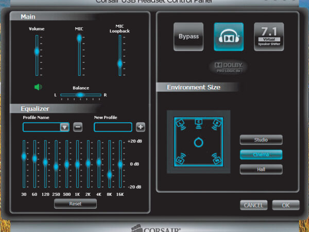
Task: Select the Dolby Headphone mode icon
Action: [x=229, y=37]
